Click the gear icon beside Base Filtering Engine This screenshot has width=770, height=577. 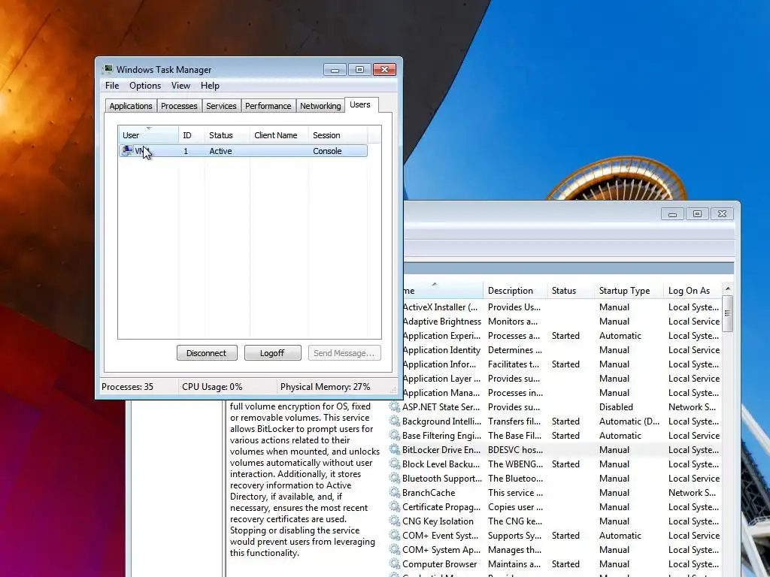tap(394, 435)
